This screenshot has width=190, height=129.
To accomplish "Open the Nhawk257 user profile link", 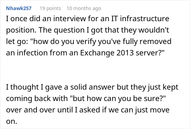I will (19, 8).
